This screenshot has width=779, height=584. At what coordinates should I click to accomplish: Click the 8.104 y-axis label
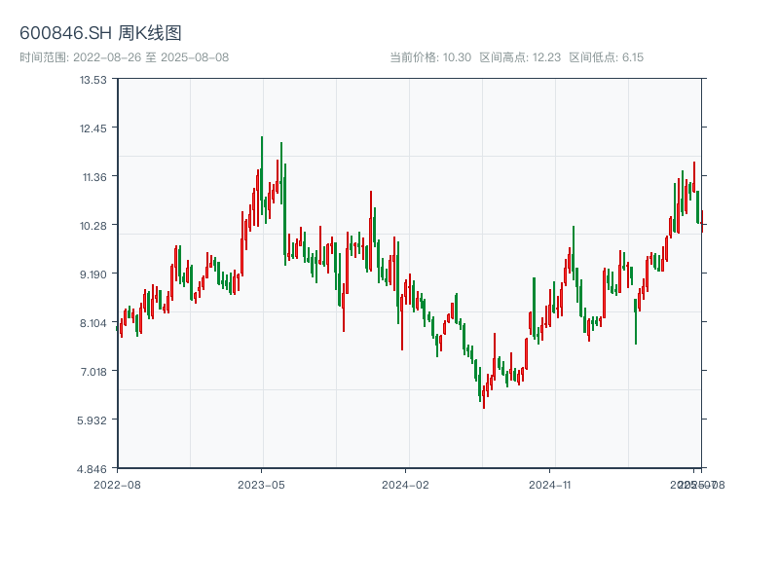coord(93,323)
